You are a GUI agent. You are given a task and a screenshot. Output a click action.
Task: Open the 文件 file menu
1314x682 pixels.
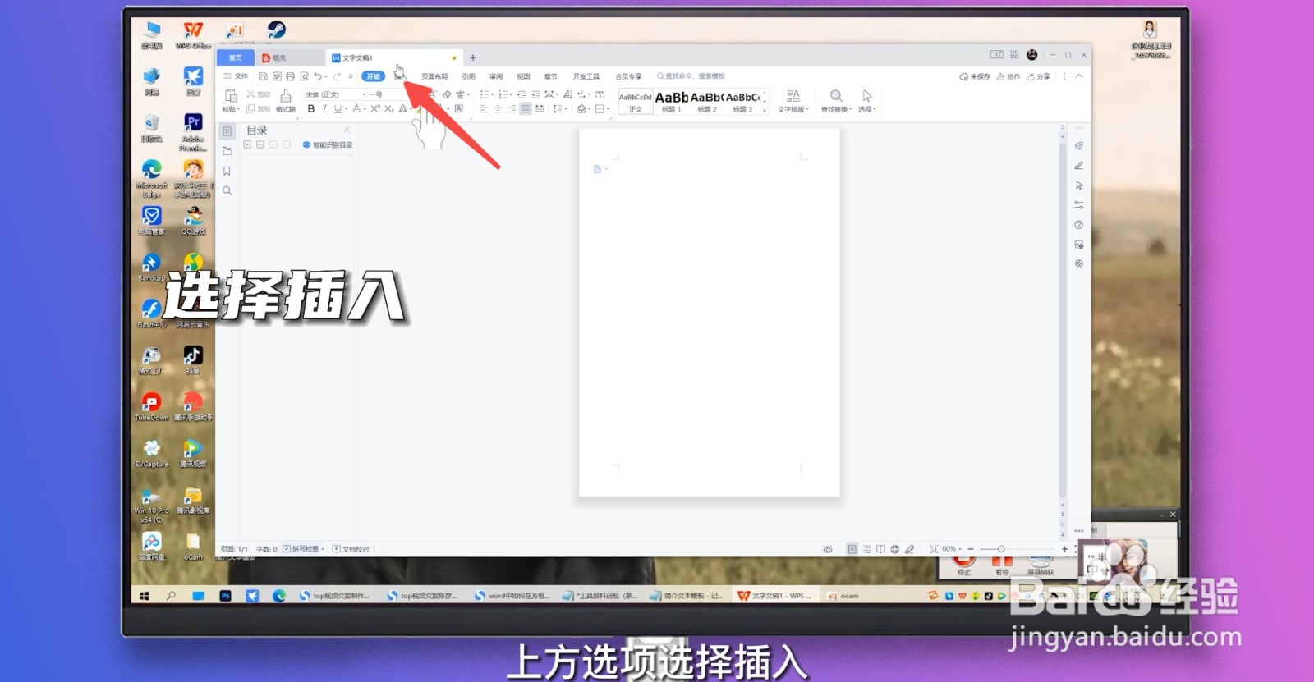click(236, 76)
